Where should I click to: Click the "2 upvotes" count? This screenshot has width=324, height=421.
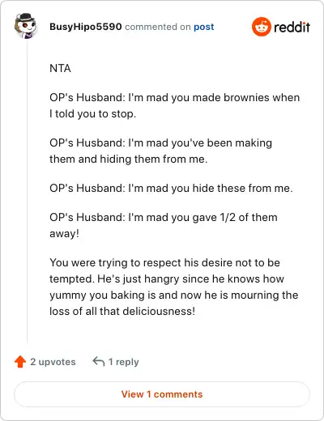53,362
